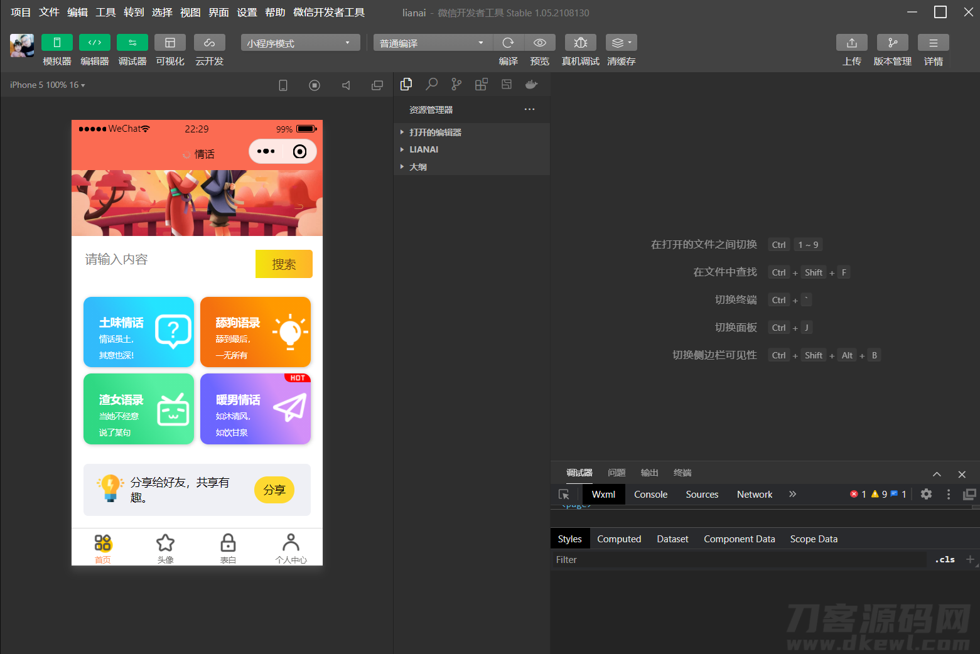The width and height of the screenshot is (980, 654).
Task: Open real device debugging bug icon
Action: pyautogui.click(x=580, y=43)
